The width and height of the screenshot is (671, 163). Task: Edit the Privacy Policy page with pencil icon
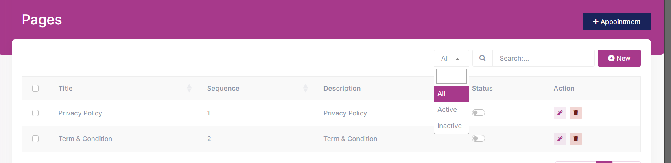coord(560,113)
